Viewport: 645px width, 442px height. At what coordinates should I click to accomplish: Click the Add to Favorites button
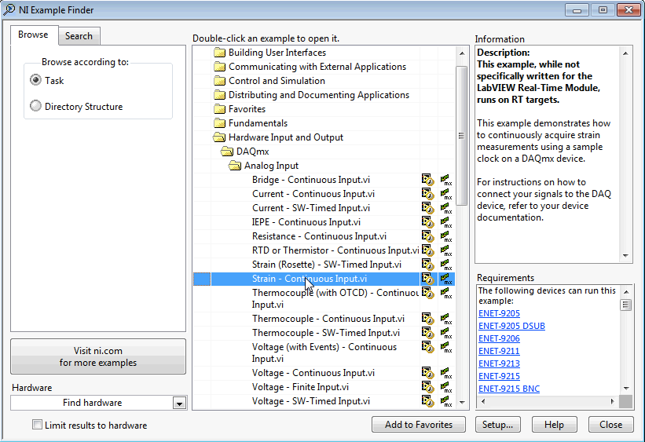(x=419, y=425)
